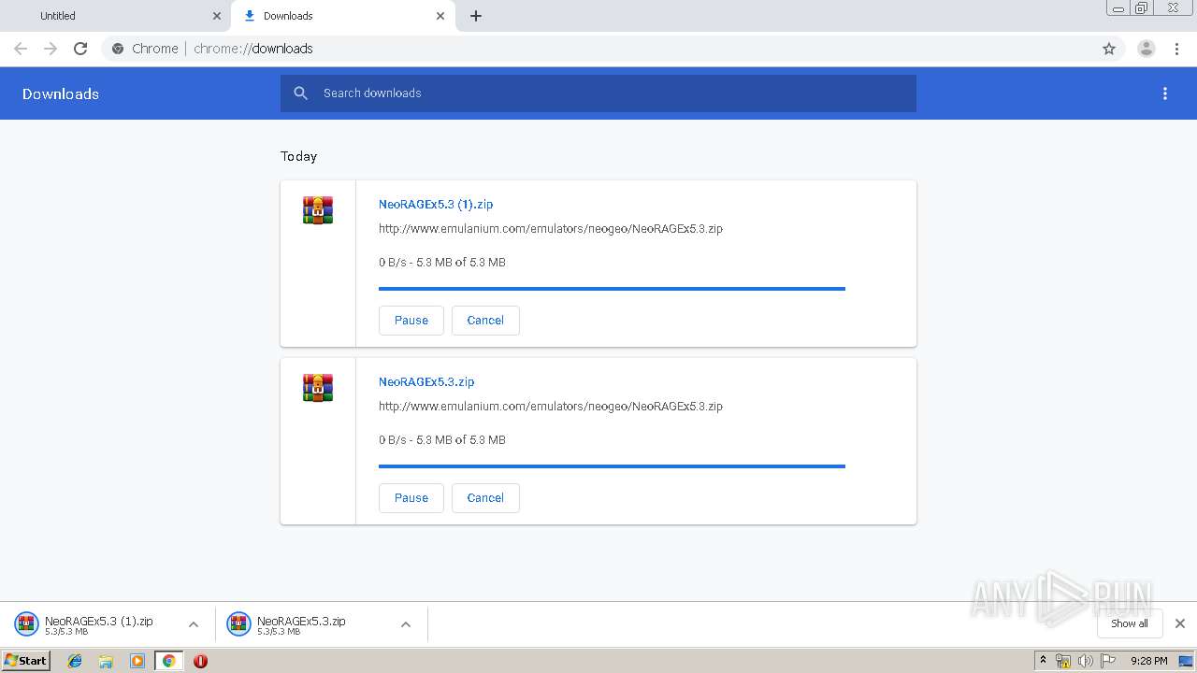Screen dimensions: 1197x673
Task: Focus the Search downloads field
Action: 598,93
